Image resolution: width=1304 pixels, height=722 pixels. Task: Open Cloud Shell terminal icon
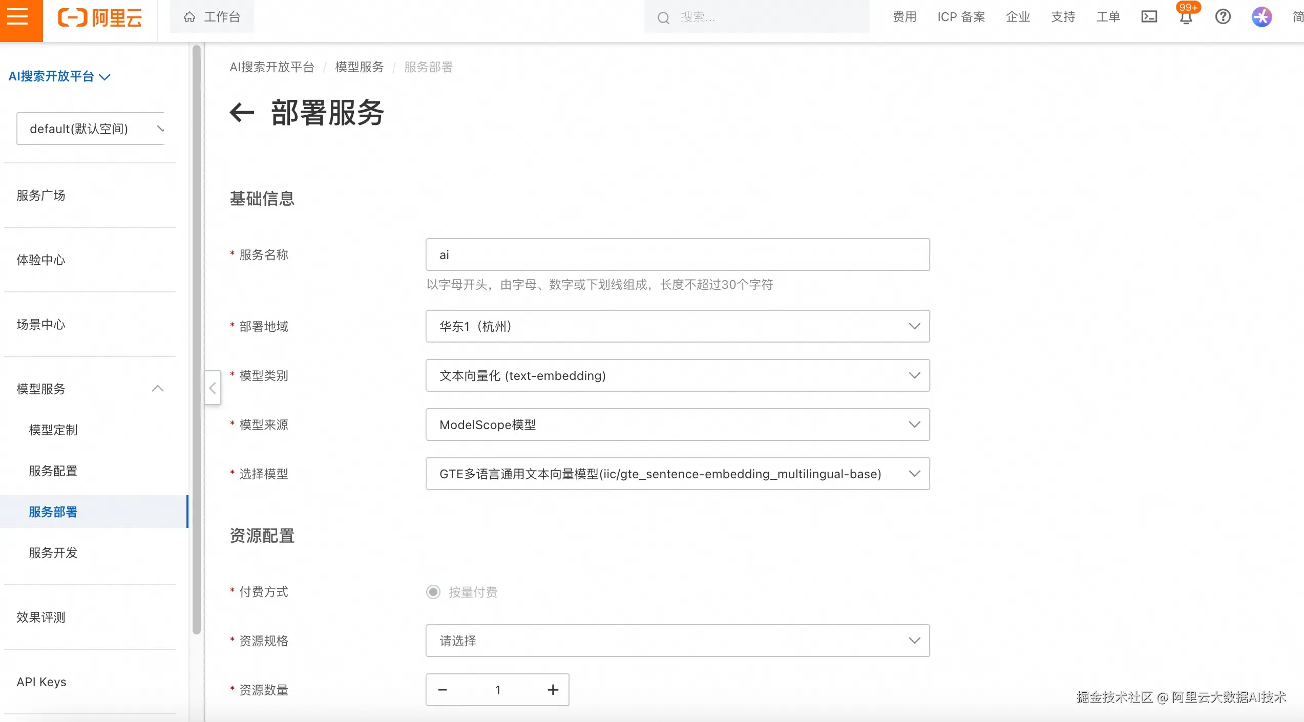[x=1149, y=17]
